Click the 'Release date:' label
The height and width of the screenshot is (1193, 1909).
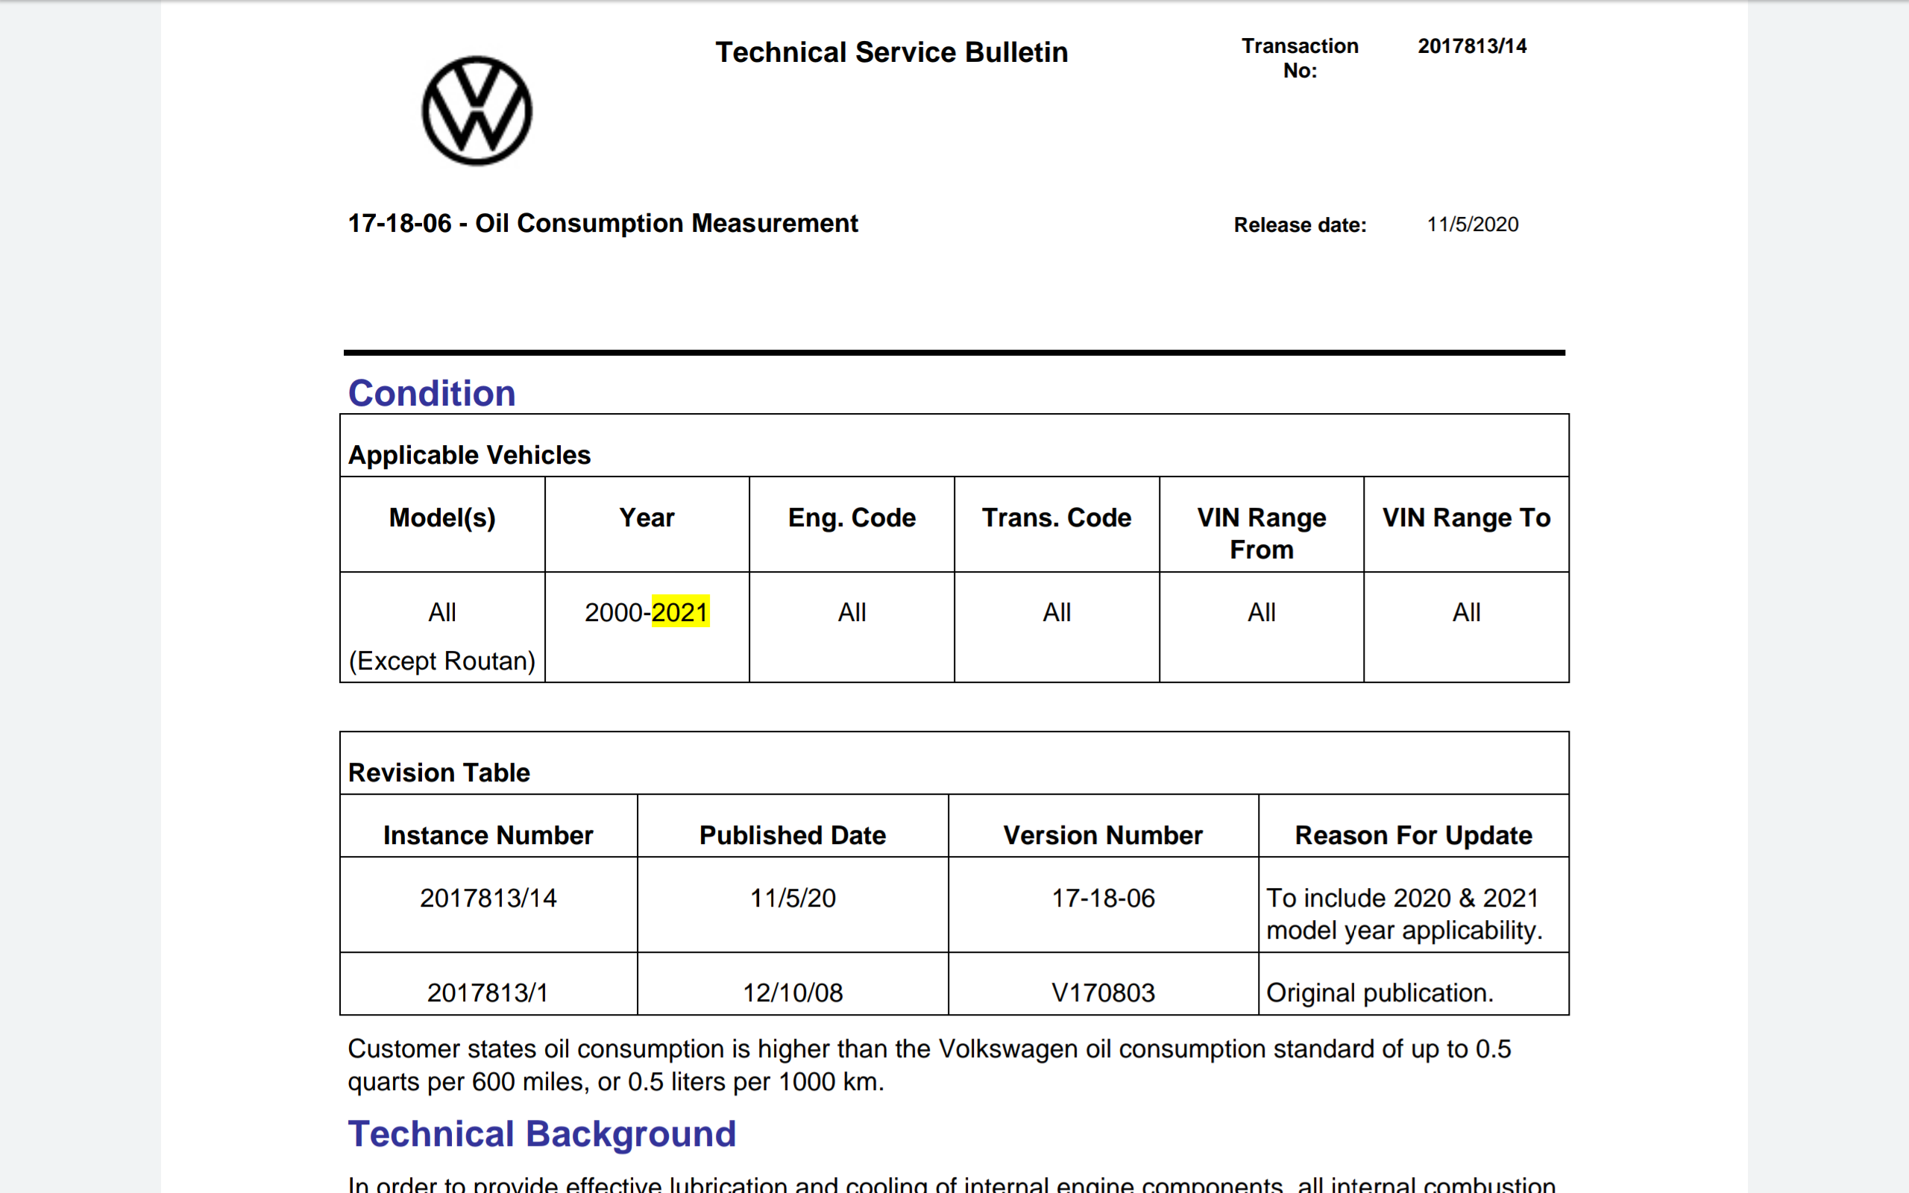tap(1300, 225)
